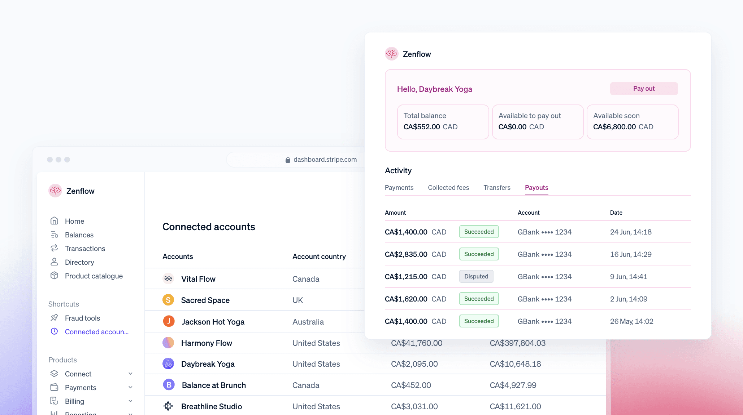Expand the Billing section chevron
Viewport: 743px width, 415px height.
[x=130, y=401]
